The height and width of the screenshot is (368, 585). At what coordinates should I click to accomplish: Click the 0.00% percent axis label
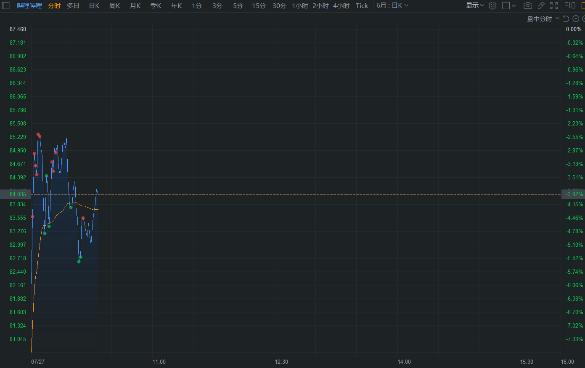574,29
